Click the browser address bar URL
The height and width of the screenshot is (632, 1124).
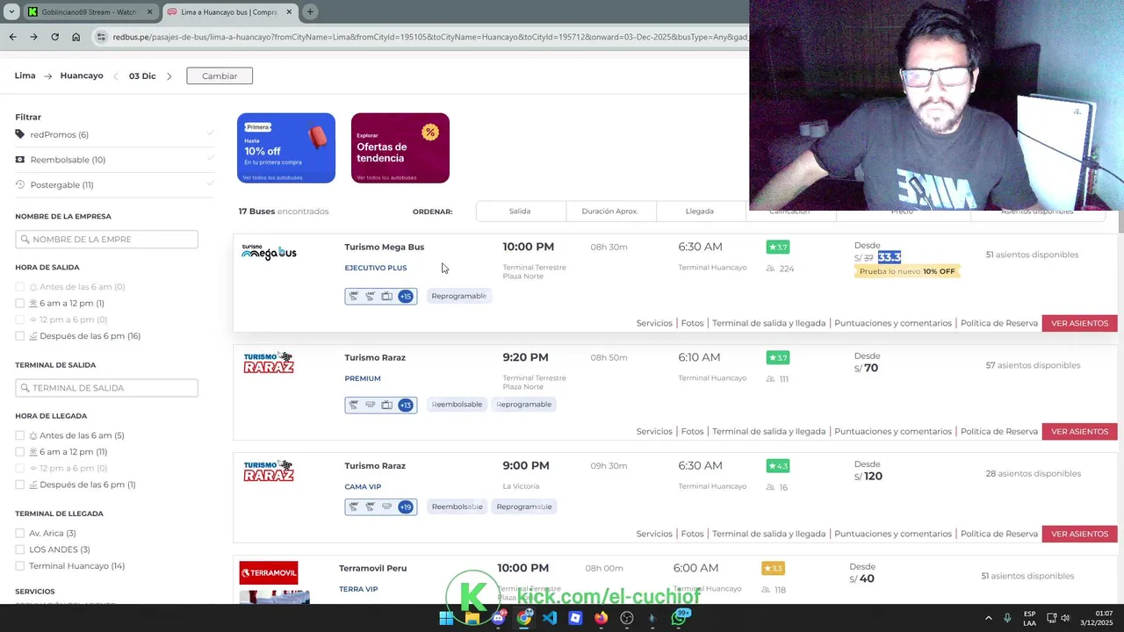tap(430, 37)
